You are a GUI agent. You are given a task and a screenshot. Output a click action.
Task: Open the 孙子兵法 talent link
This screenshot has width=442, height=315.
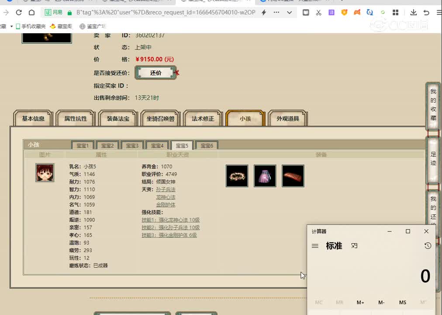pyautogui.click(x=166, y=189)
